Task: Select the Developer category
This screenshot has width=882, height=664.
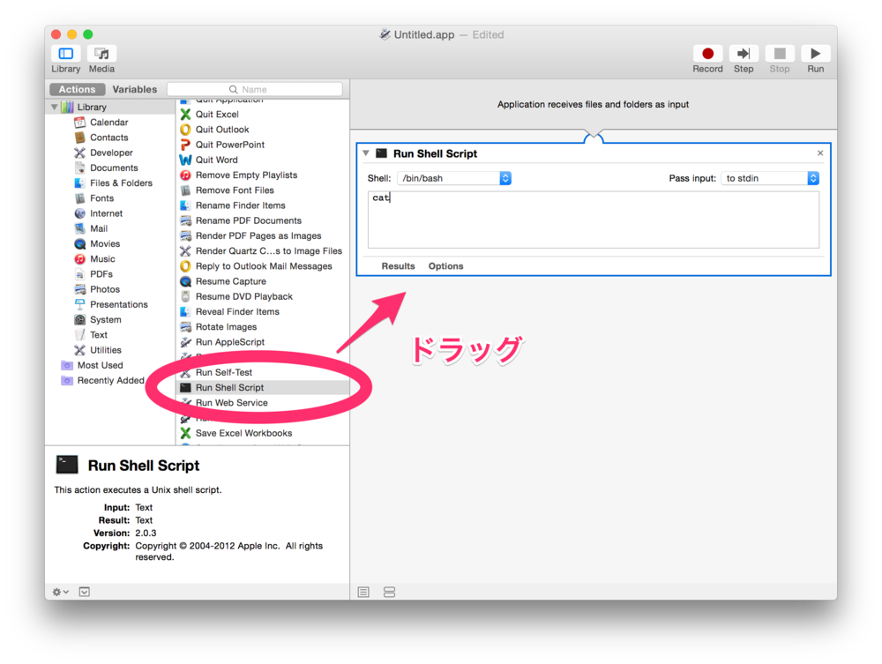Action: pyautogui.click(x=111, y=153)
